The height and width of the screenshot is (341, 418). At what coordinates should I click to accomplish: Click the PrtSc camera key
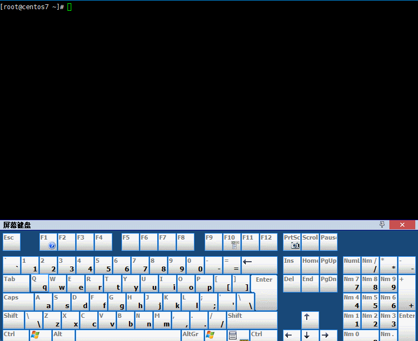(292, 242)
